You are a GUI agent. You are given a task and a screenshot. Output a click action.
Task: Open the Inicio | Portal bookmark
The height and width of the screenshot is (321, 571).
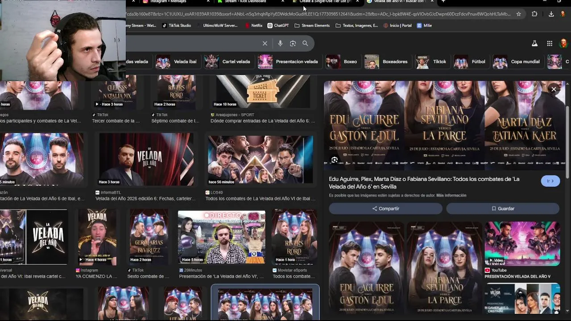pos(397,25)
